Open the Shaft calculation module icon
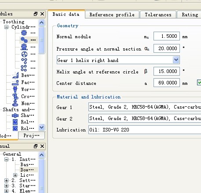This screenshot has height=193, width=201. (15, 116)
